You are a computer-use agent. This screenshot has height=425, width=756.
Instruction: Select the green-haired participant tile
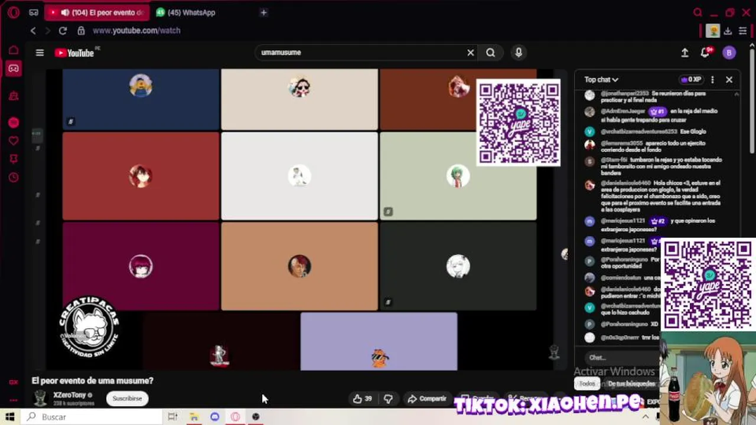coord(458,176)
